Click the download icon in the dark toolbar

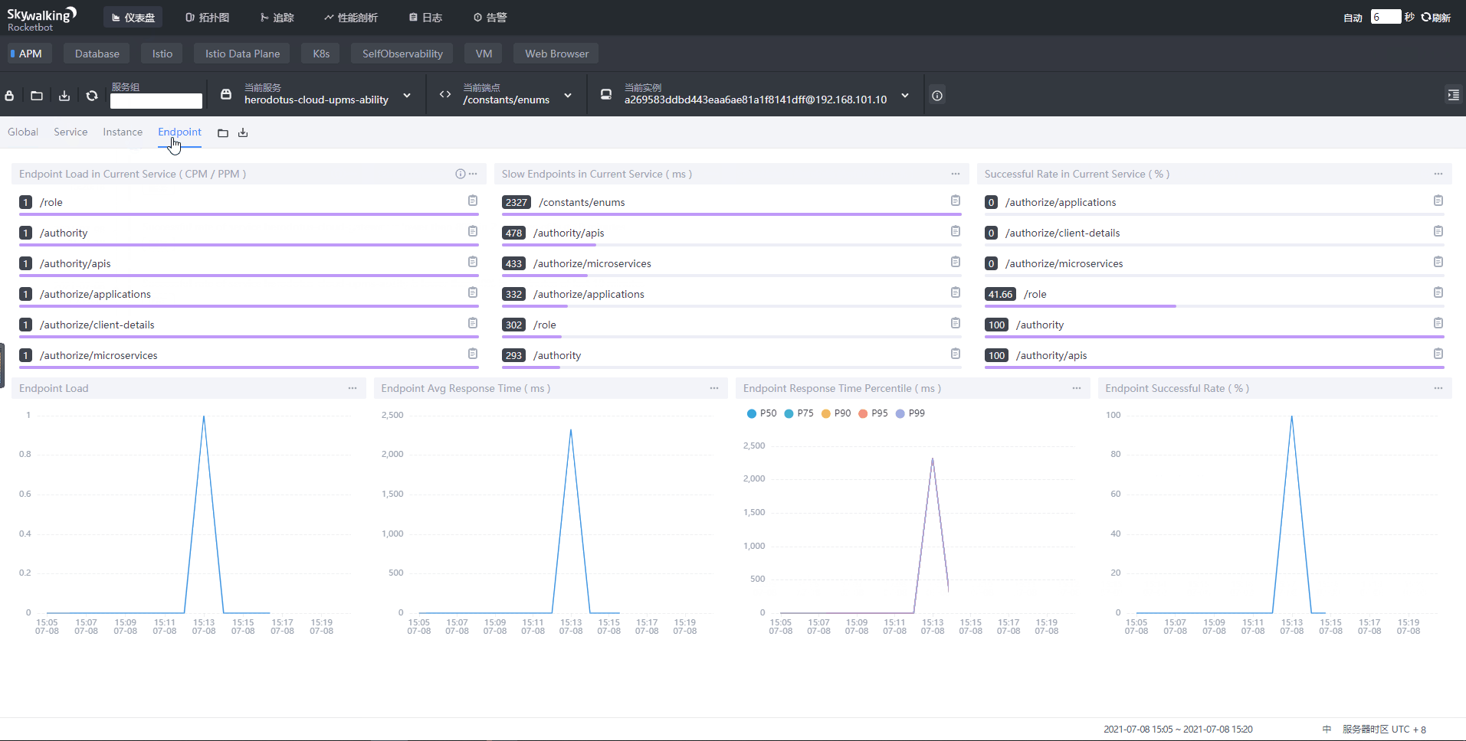(64, 96)
